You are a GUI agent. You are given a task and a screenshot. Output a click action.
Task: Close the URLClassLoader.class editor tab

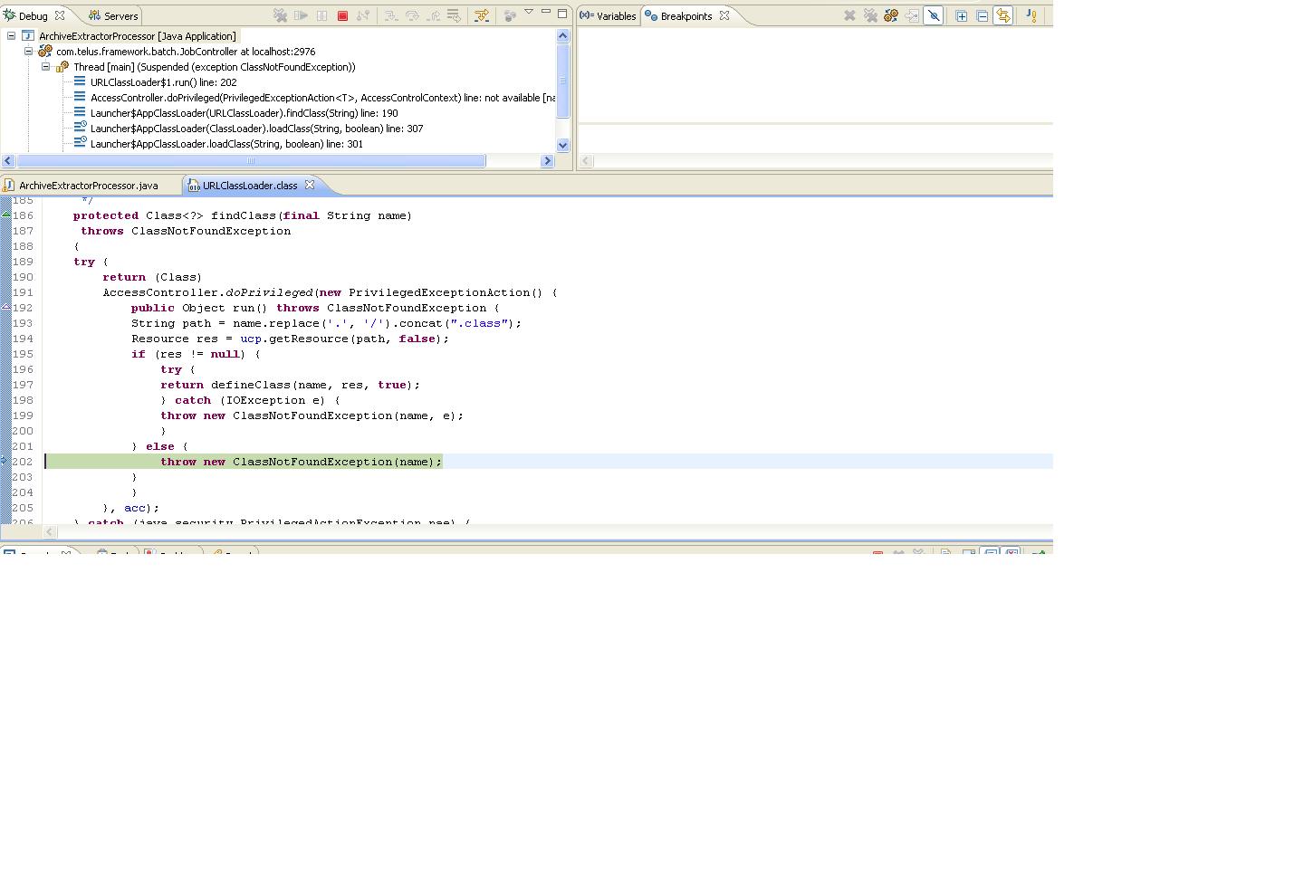[310, 185]
